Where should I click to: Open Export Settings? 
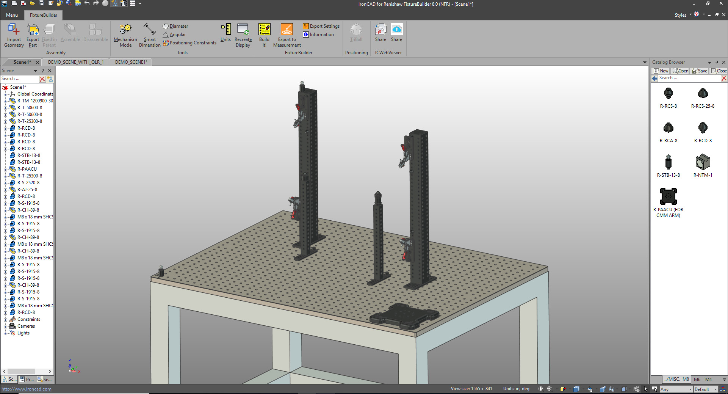coord(321,26)
